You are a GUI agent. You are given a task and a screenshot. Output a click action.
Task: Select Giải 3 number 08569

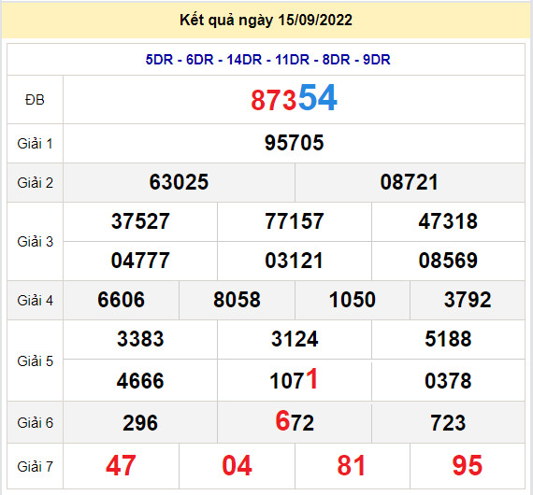tap(448, 261)
